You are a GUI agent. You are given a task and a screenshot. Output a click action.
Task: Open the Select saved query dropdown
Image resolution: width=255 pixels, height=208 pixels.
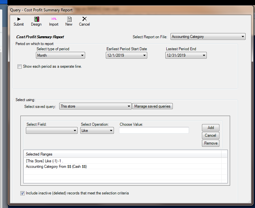(95, 106)
